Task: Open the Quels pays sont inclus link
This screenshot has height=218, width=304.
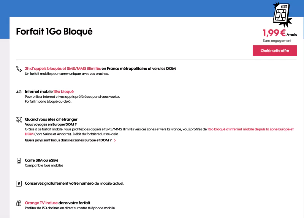Action: click(x=68, y=140)
